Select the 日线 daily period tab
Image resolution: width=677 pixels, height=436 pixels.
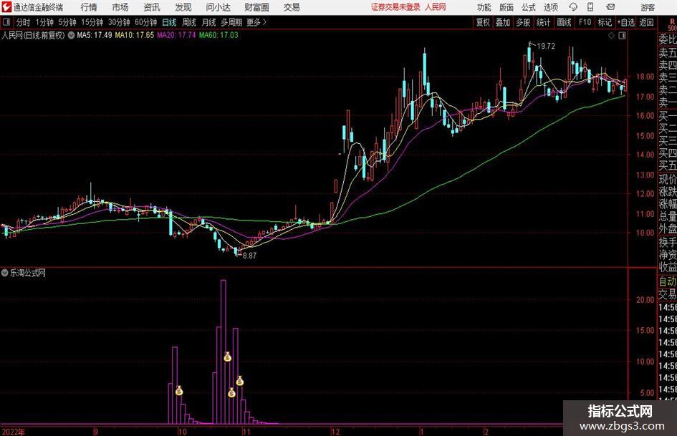(x=169, y=22)
